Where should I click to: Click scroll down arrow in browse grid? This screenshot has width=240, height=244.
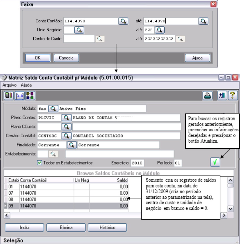click(231, 209)
